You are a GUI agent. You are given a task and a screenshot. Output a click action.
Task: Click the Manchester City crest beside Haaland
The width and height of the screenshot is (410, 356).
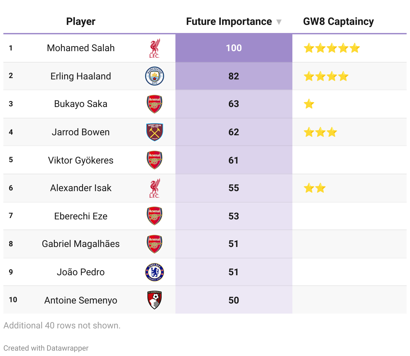[x=155, y=76]
